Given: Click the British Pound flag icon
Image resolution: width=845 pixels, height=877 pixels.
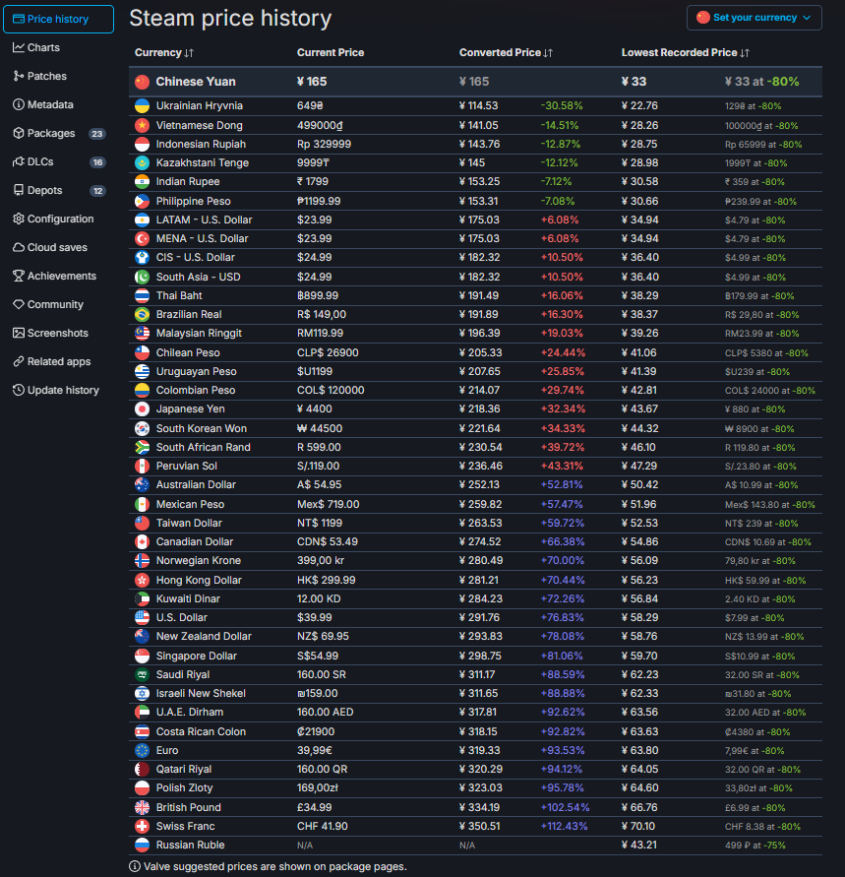Looking at the screenshot, I should [x=142, y=807].
